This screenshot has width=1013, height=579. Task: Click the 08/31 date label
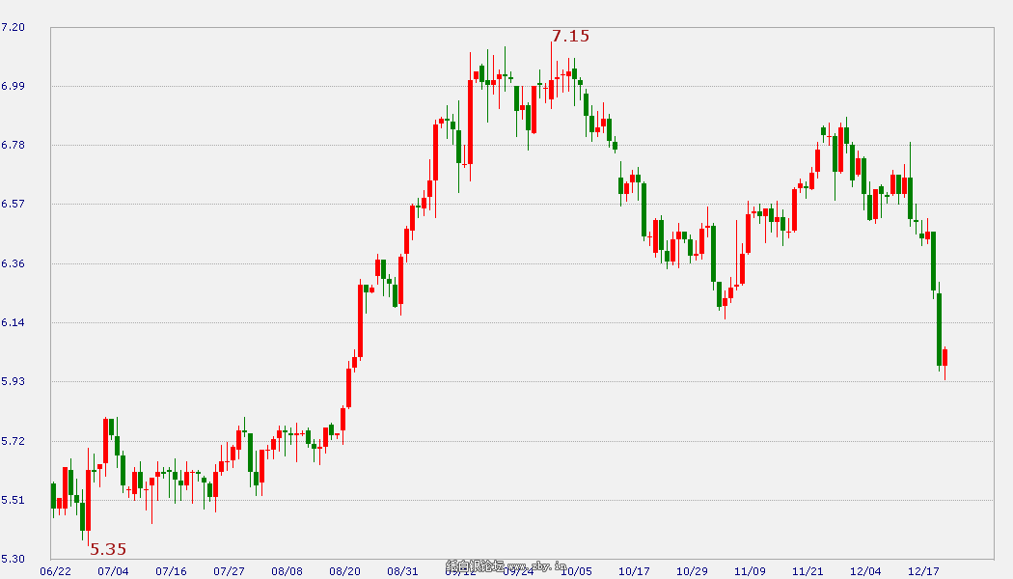click(x=402, y=571)
